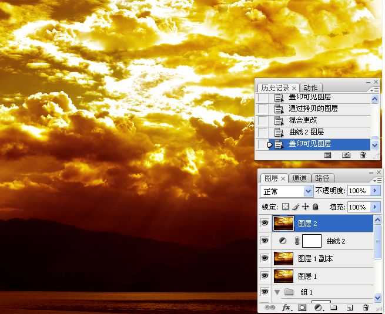Image resolution: width=385 pixels, height=314 pixels.
Task: Click the fill value field
Action: coord(359,207)
